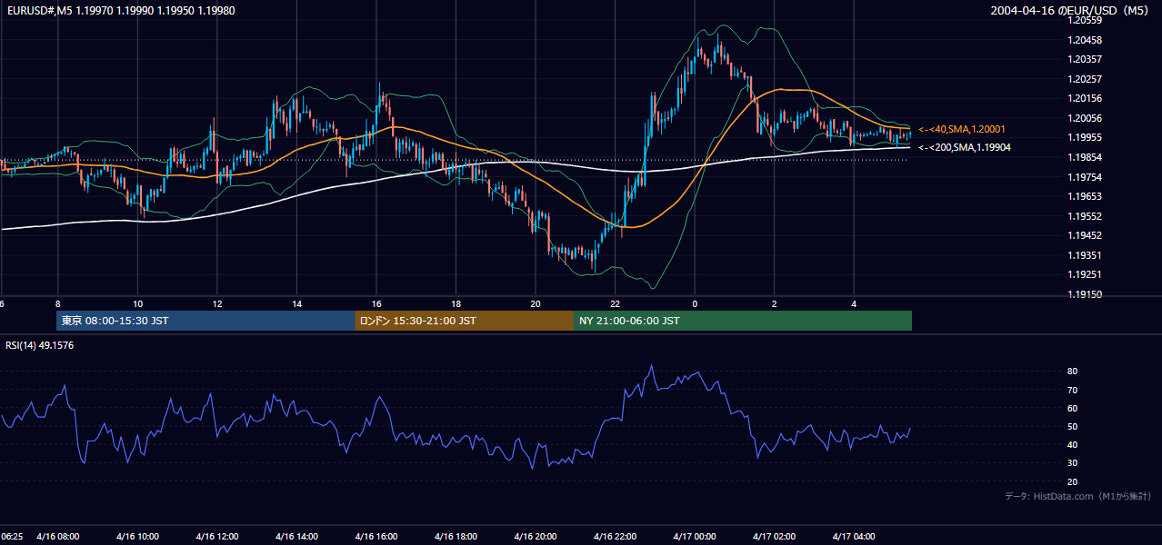Click RSI level 50 on the scale

[1072, 426]
